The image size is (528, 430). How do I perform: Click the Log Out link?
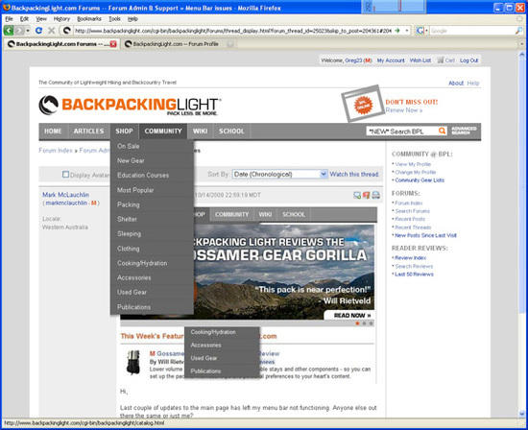tap(468, 60)
